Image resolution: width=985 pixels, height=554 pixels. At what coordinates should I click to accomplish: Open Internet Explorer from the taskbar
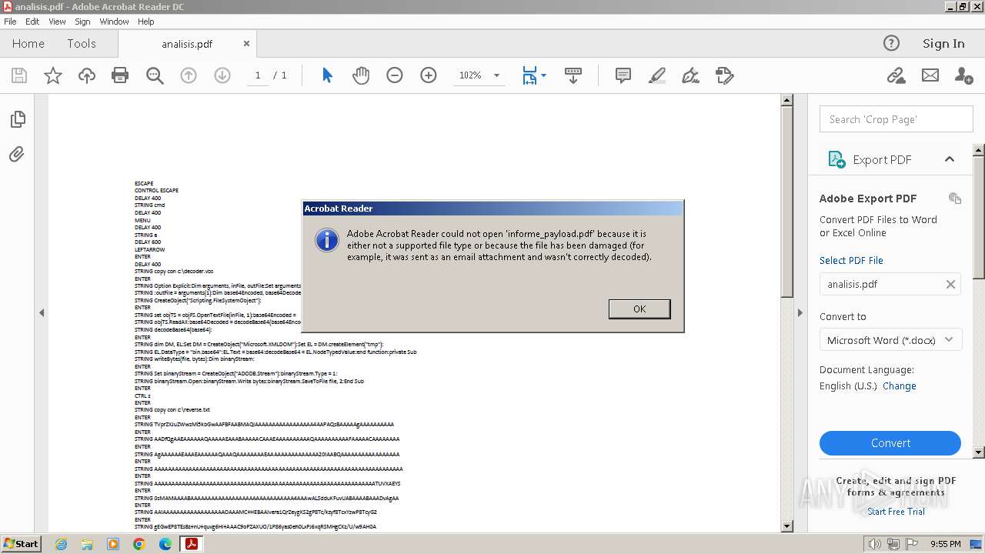61,544
